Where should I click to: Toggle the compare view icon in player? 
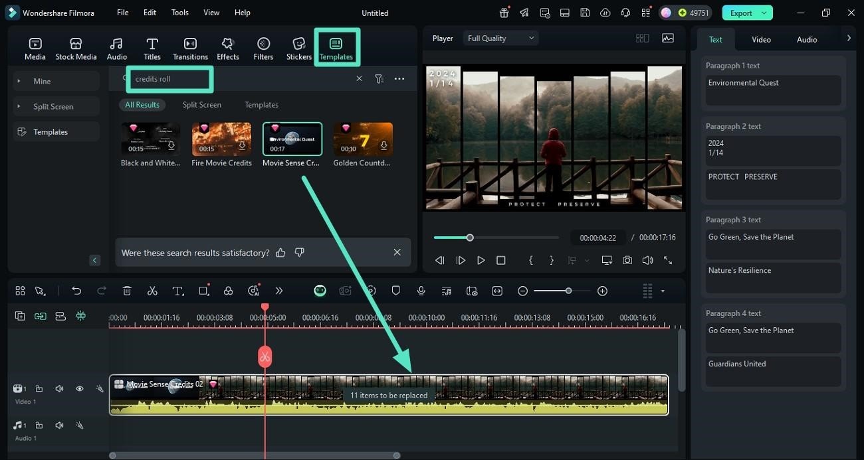(643, 38)
